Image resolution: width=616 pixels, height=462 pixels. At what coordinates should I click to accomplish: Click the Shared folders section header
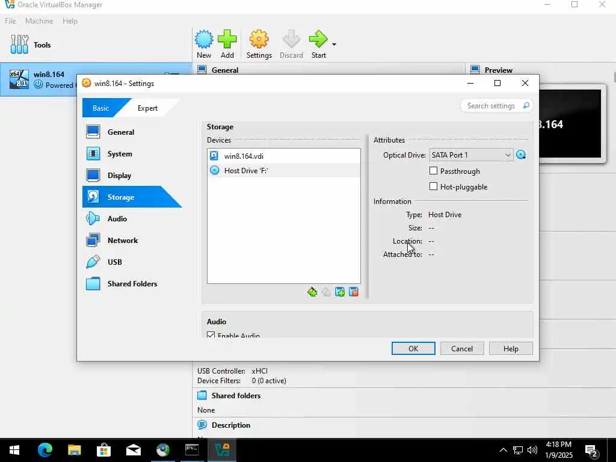[236, 396]
